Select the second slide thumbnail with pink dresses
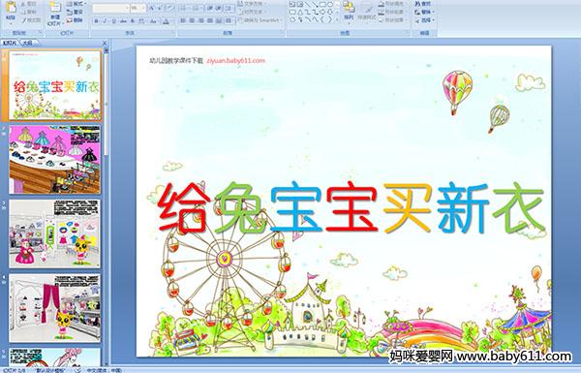 [54, 159]
